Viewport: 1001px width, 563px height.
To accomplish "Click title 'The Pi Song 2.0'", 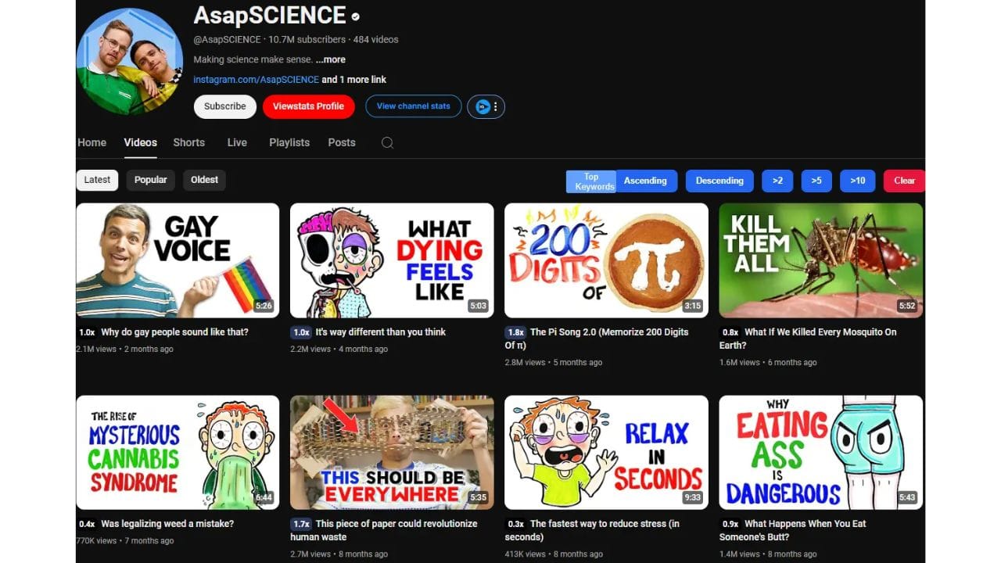I will pos(597,339).
